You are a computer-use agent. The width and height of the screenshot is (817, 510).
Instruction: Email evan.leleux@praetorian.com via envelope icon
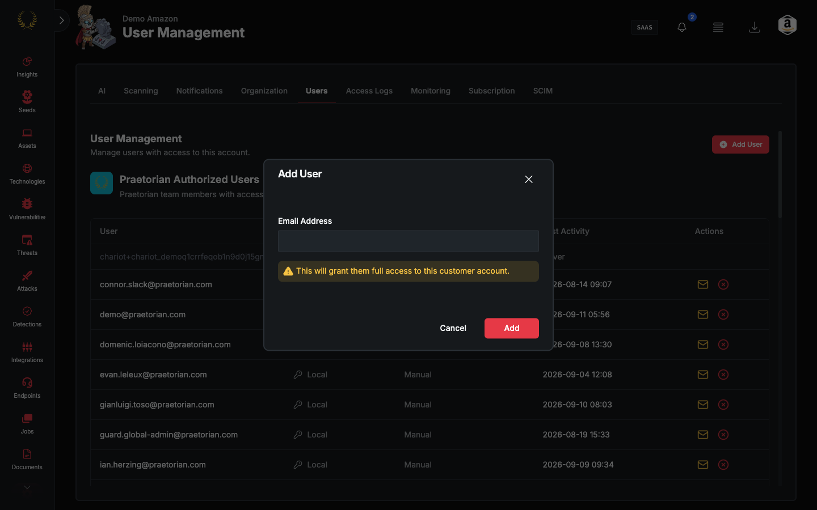tap(703, 375)
